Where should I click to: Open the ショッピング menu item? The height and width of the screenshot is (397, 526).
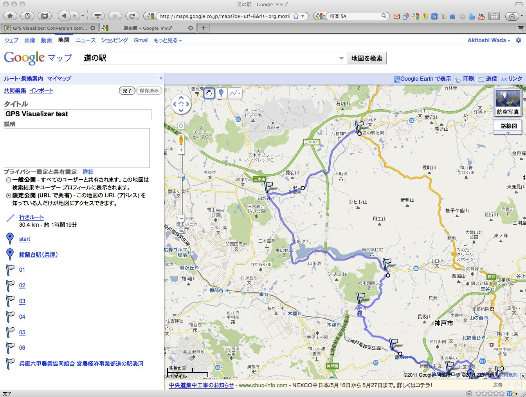click(x=115, y=40)
